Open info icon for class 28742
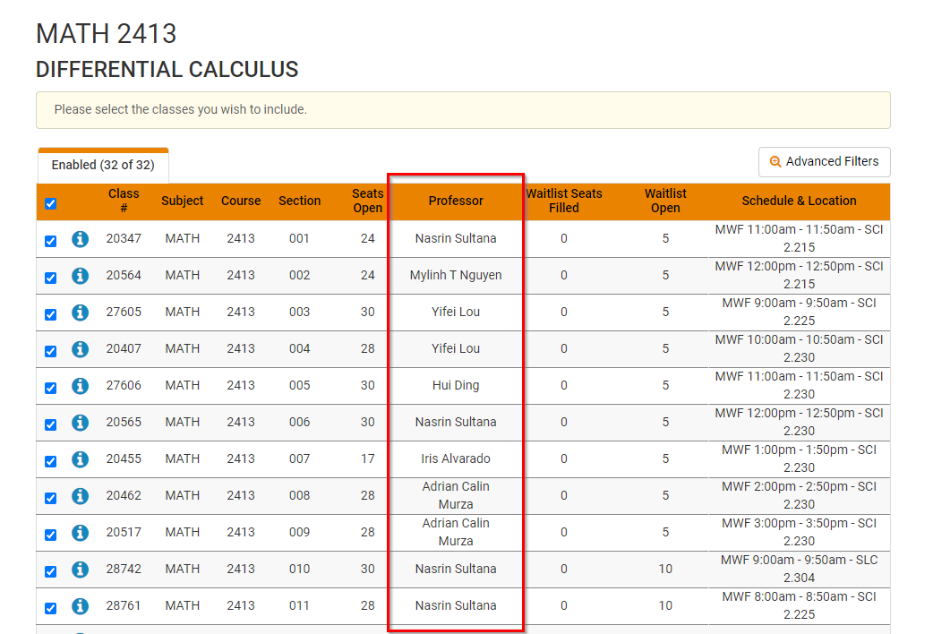 80,570
